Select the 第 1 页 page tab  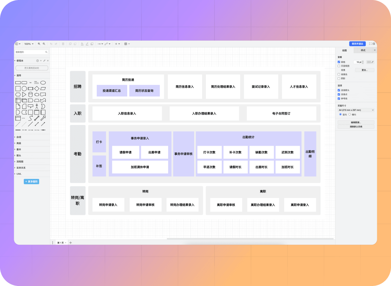pos(61,243)
